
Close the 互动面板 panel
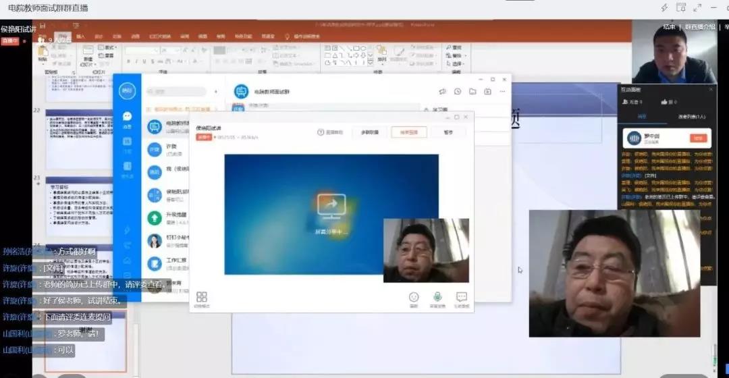point(711,89)
